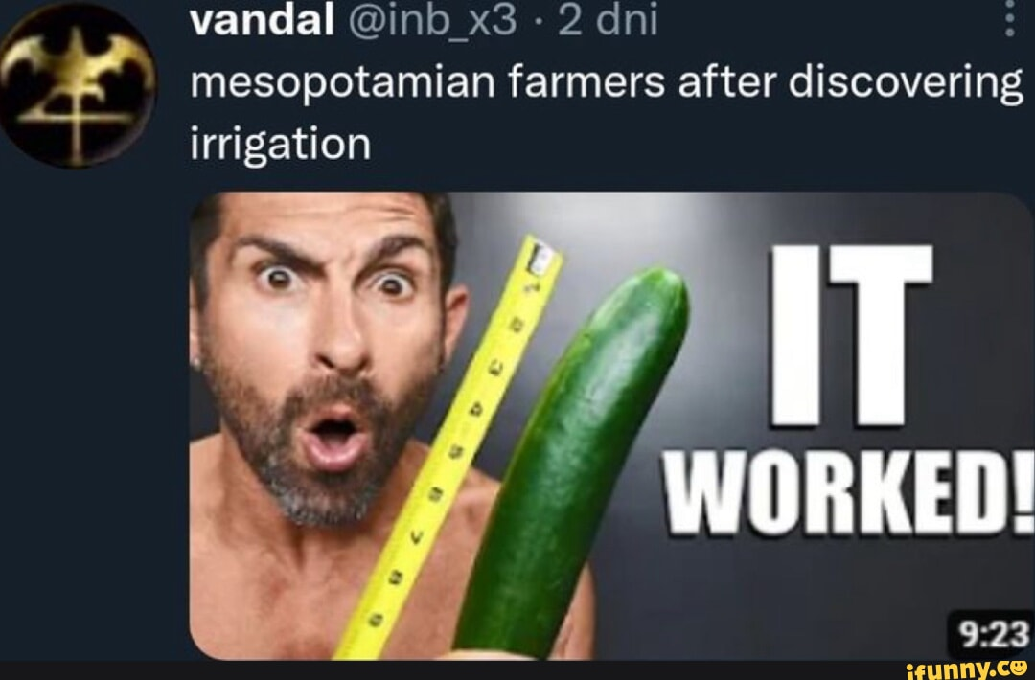Click the 9:23 video duration badge

pos(994,636)
